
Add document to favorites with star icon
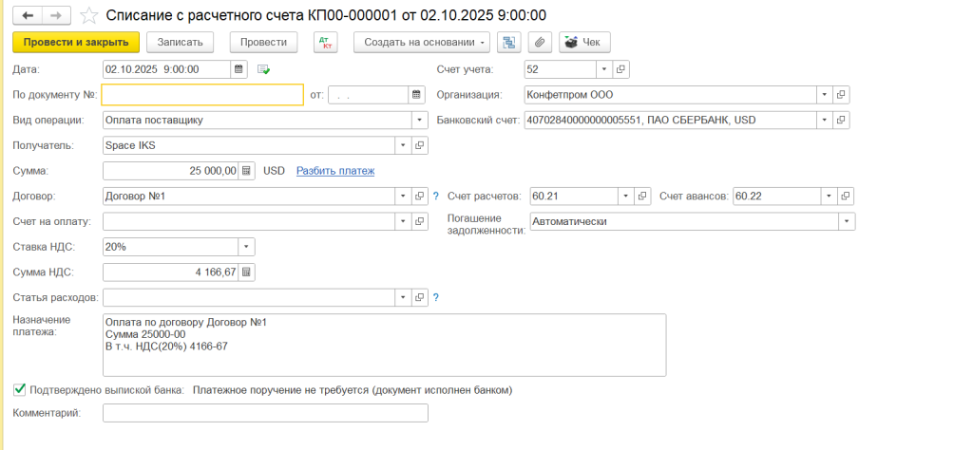(x=88, y=15)
